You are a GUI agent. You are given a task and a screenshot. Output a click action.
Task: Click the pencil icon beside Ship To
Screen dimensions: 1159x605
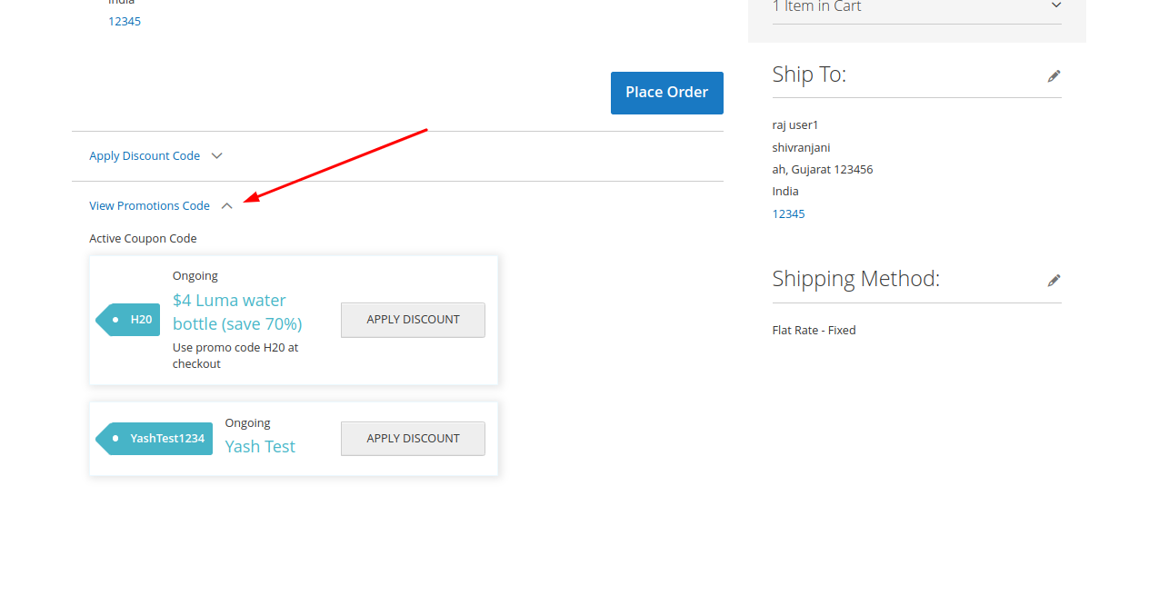(x=1054, y=76)
